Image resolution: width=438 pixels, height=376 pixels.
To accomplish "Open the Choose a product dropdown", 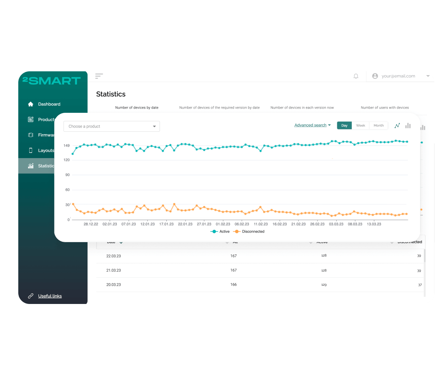I will 111,126.
